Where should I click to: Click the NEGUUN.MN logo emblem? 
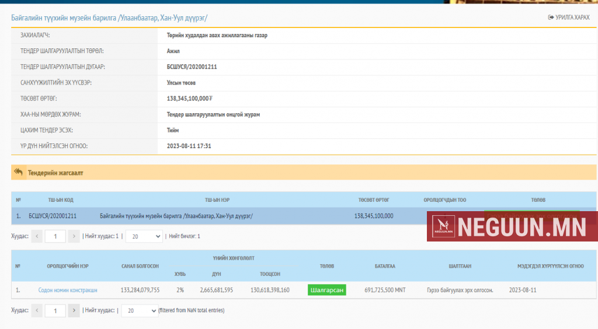point(442,226)
